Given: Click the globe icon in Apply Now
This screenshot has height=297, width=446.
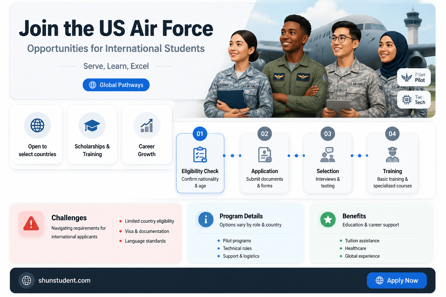Looking at the screenshot, I should (380, 280).
